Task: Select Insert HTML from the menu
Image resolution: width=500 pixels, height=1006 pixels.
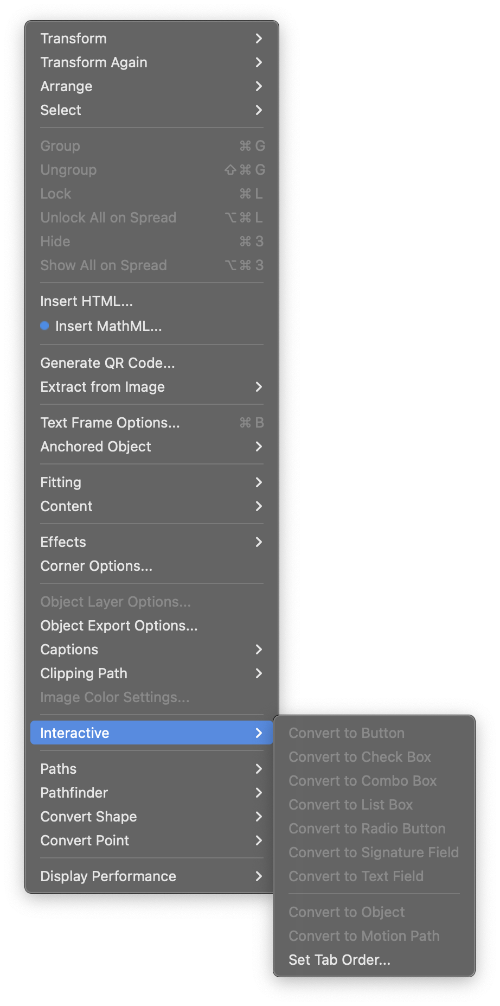Action: [86, 301]
